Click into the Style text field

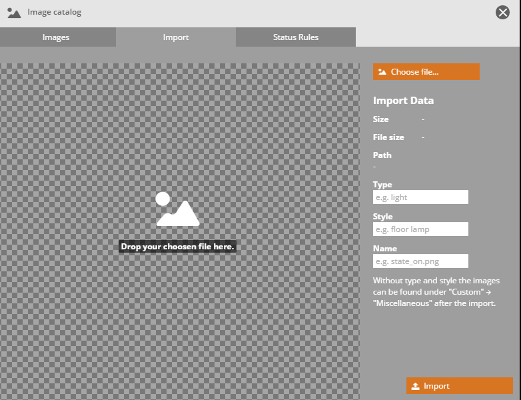pyautogui.click(x=420, y=229)
